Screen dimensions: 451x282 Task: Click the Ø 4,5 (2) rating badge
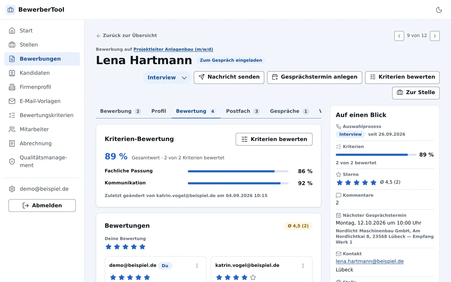298,226
